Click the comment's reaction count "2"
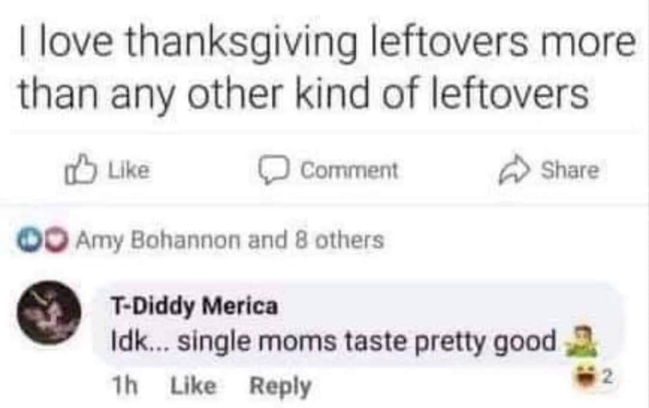649x408 pixels. pos(606,377)
